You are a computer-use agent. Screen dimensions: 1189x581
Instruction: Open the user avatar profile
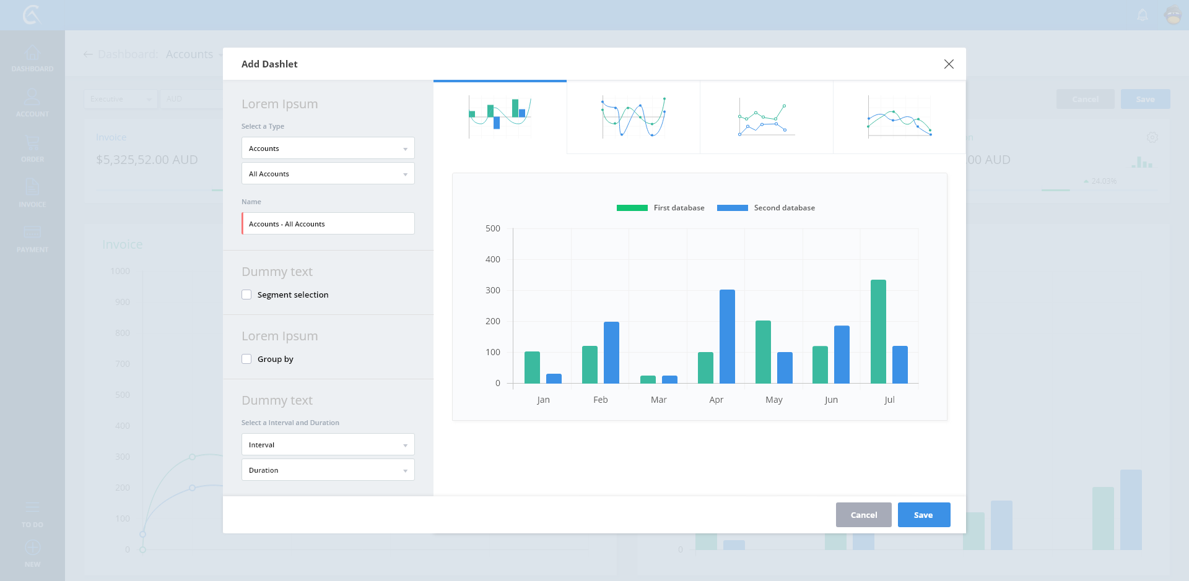click(x=1173, y=15)
